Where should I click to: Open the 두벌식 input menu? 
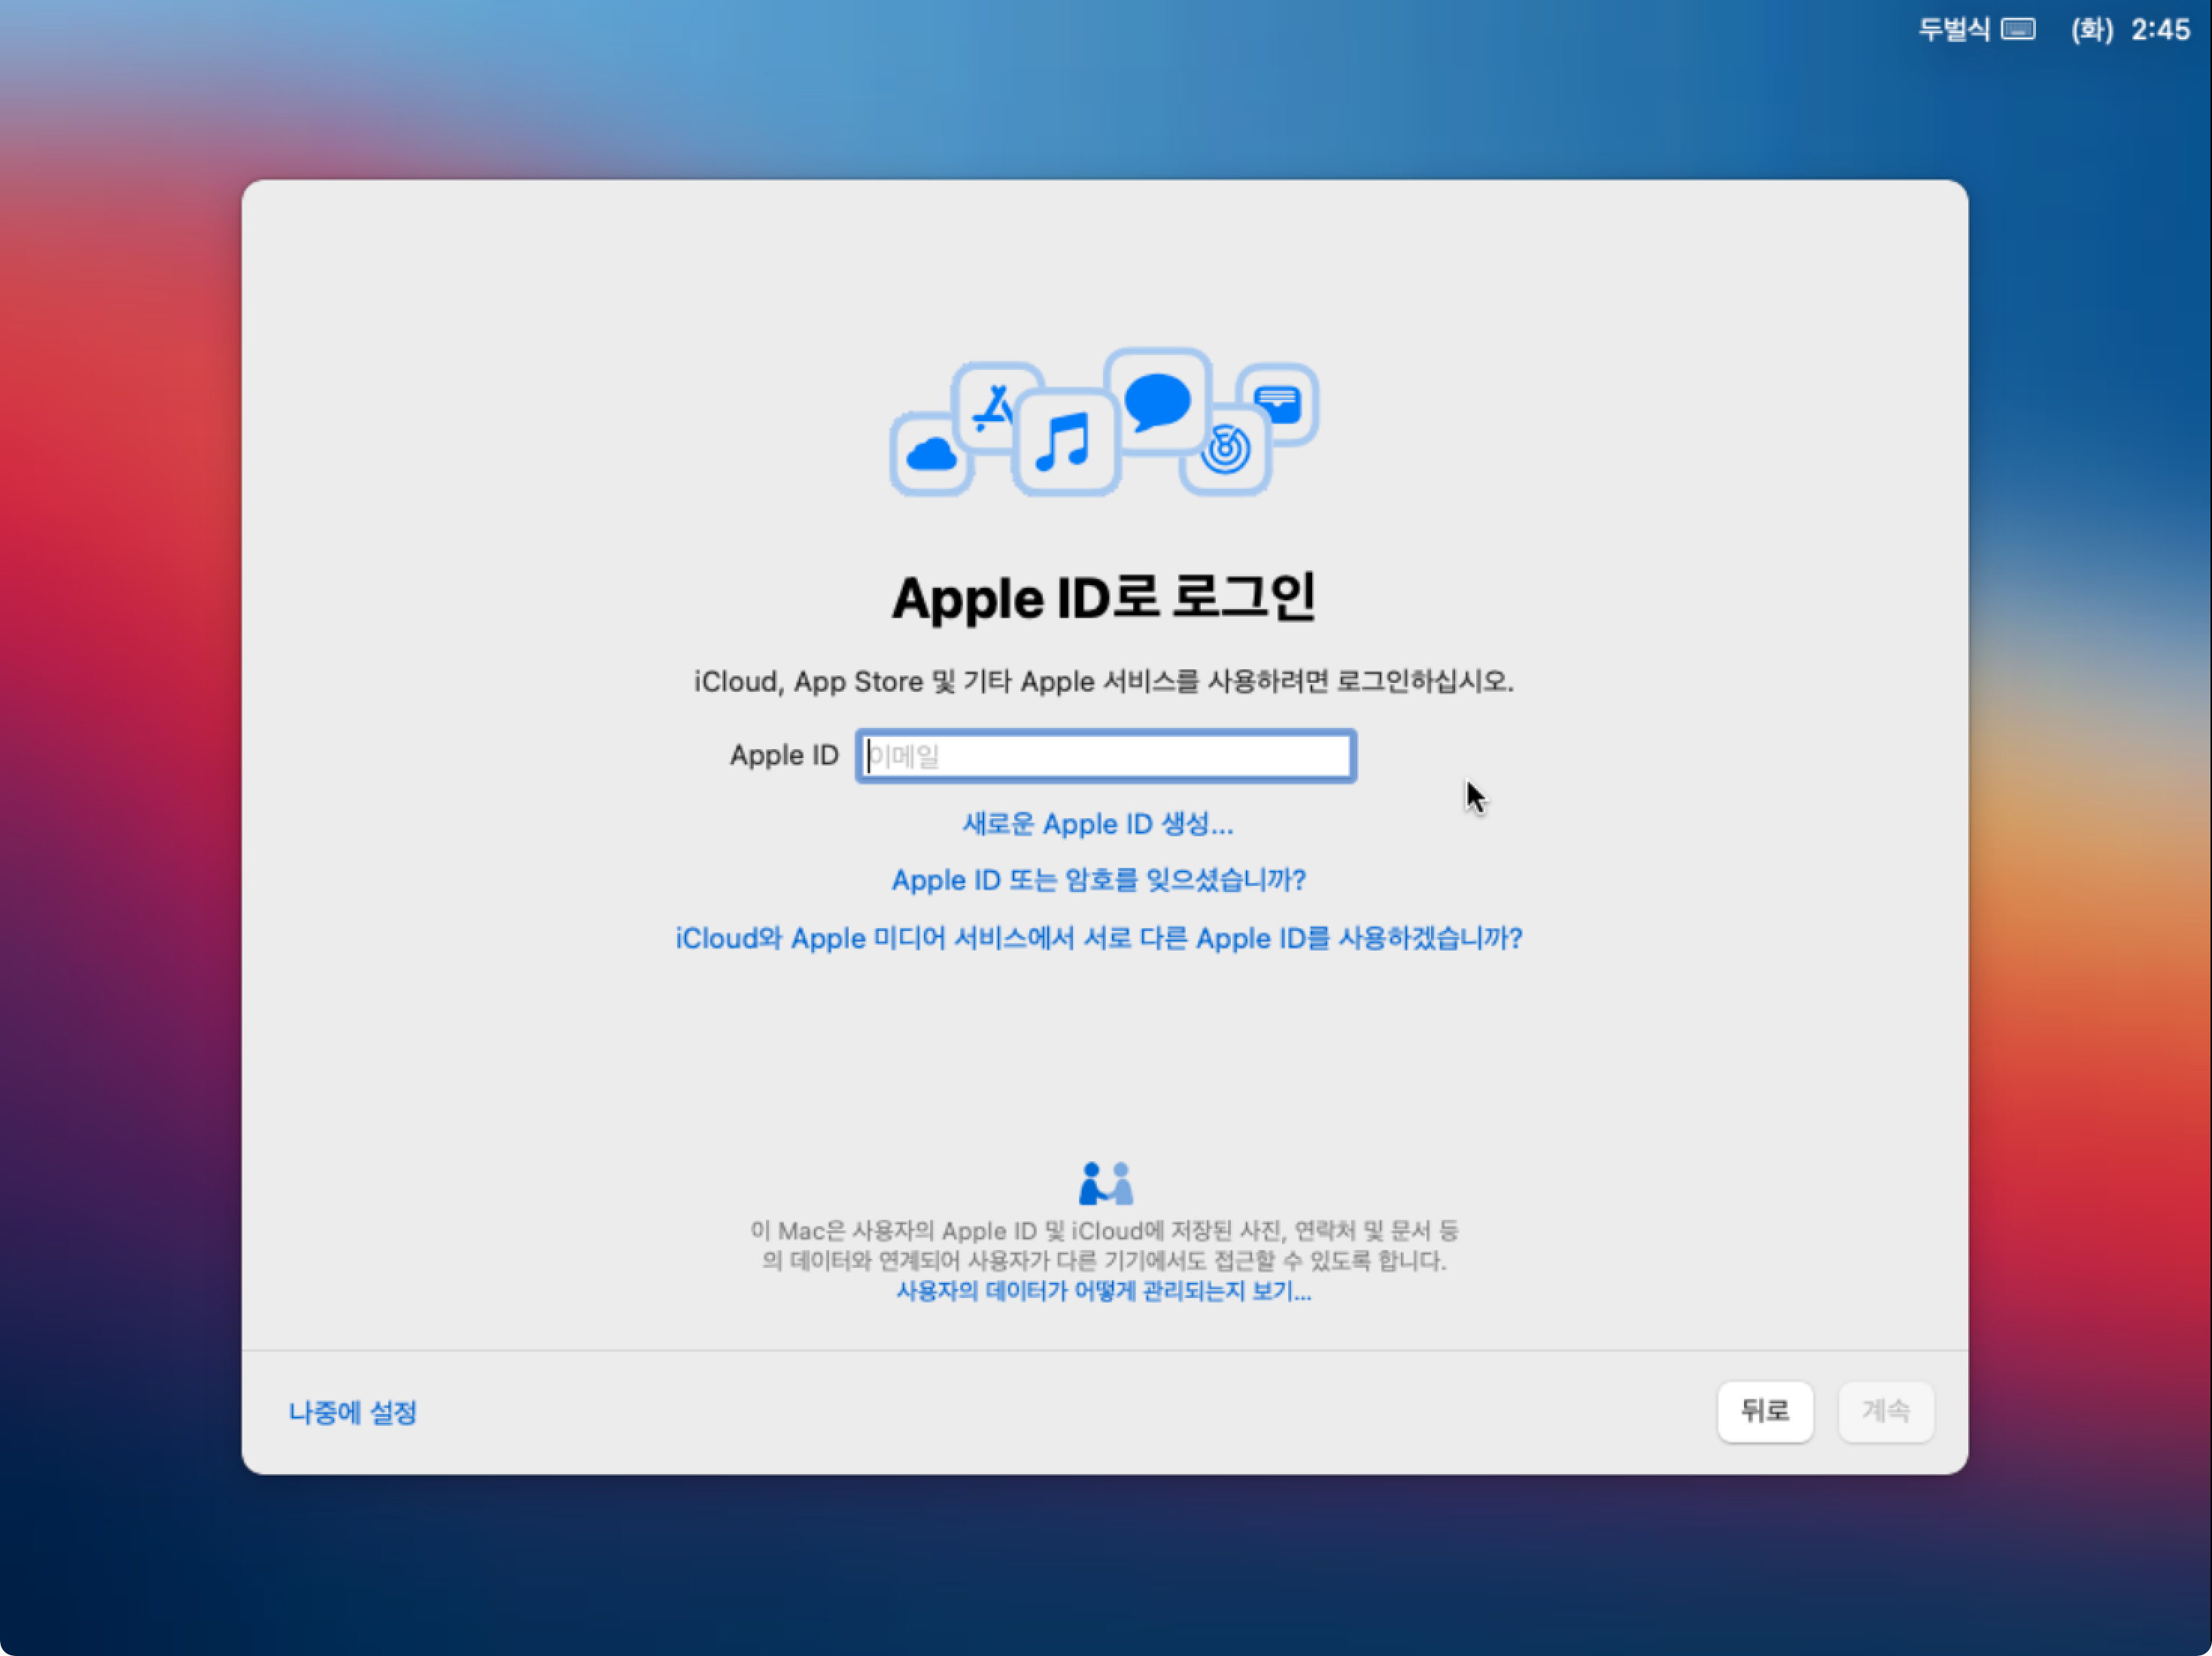click(x=1954, y=30)
